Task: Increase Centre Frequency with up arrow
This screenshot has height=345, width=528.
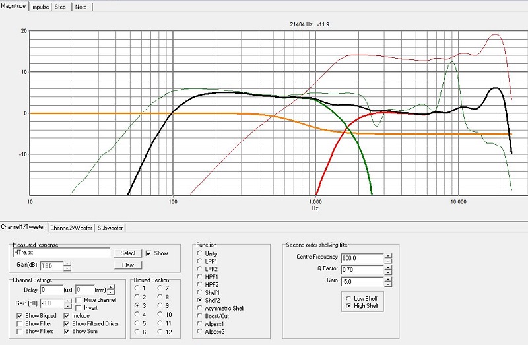Action: 388,254
